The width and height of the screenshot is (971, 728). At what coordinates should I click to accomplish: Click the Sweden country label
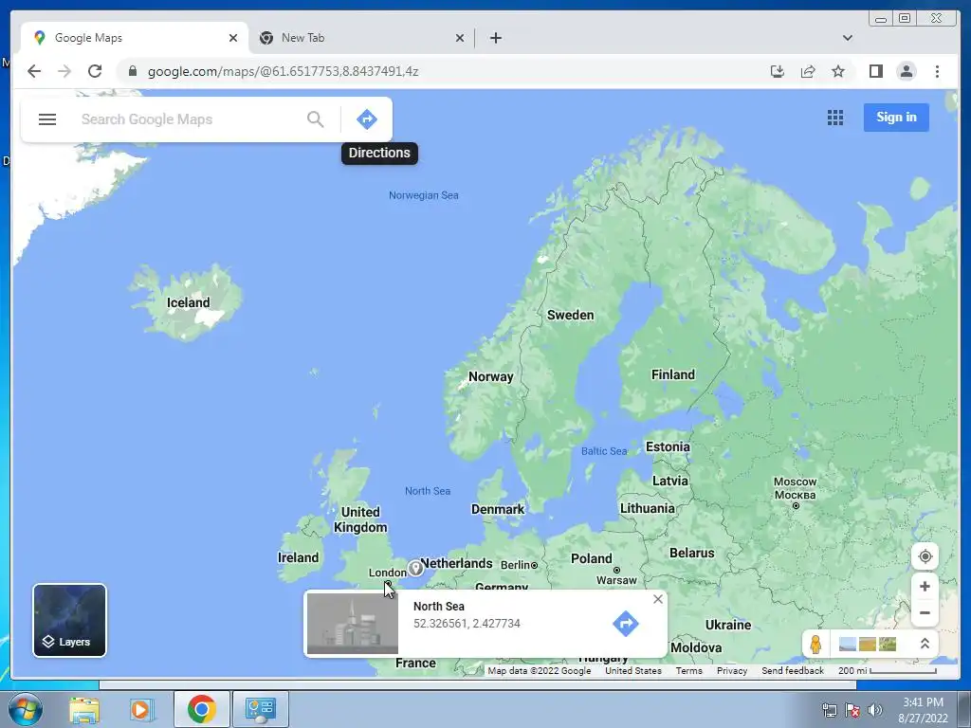[x=570, y=315]
